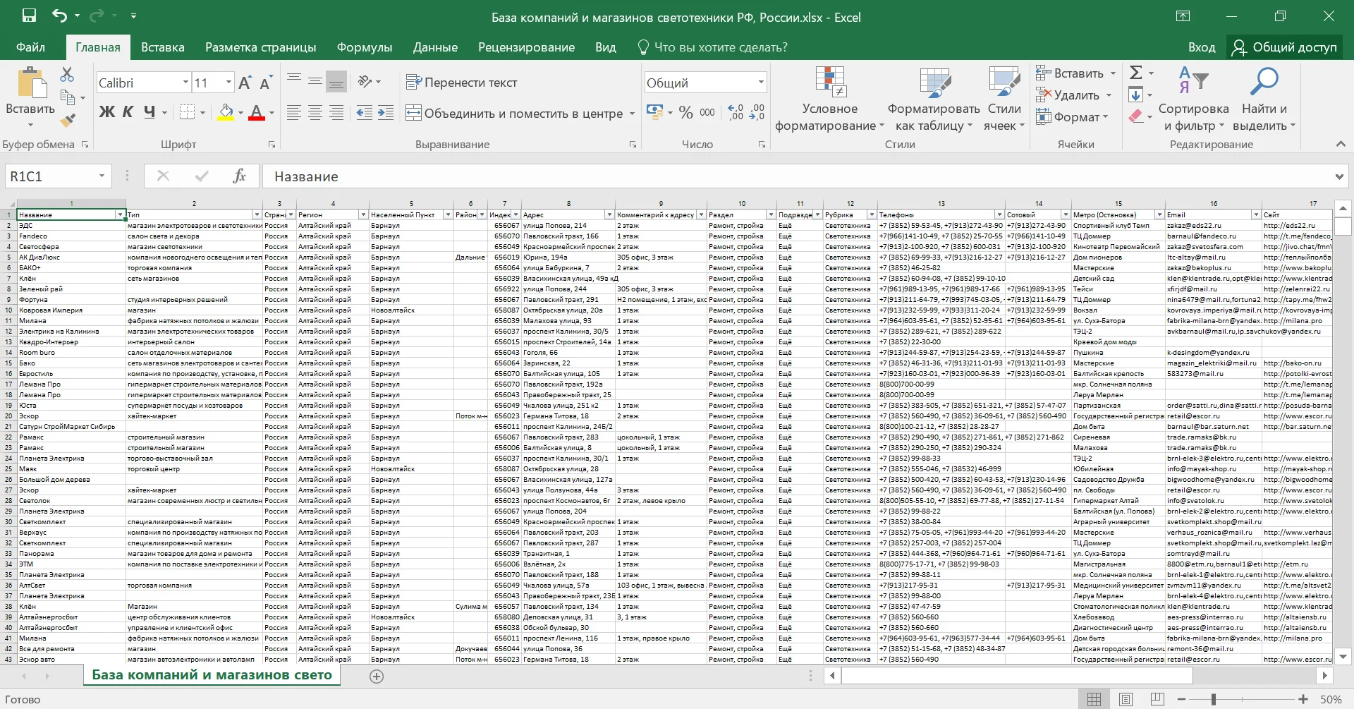Click the Общий доступ share button
The height and width of the screenshot is (709, 1354).
click(x=1284, y=47)
